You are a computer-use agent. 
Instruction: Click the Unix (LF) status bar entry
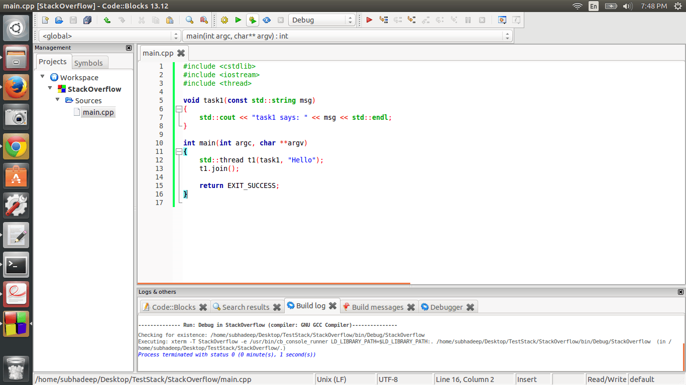click(x=345, y=379)
